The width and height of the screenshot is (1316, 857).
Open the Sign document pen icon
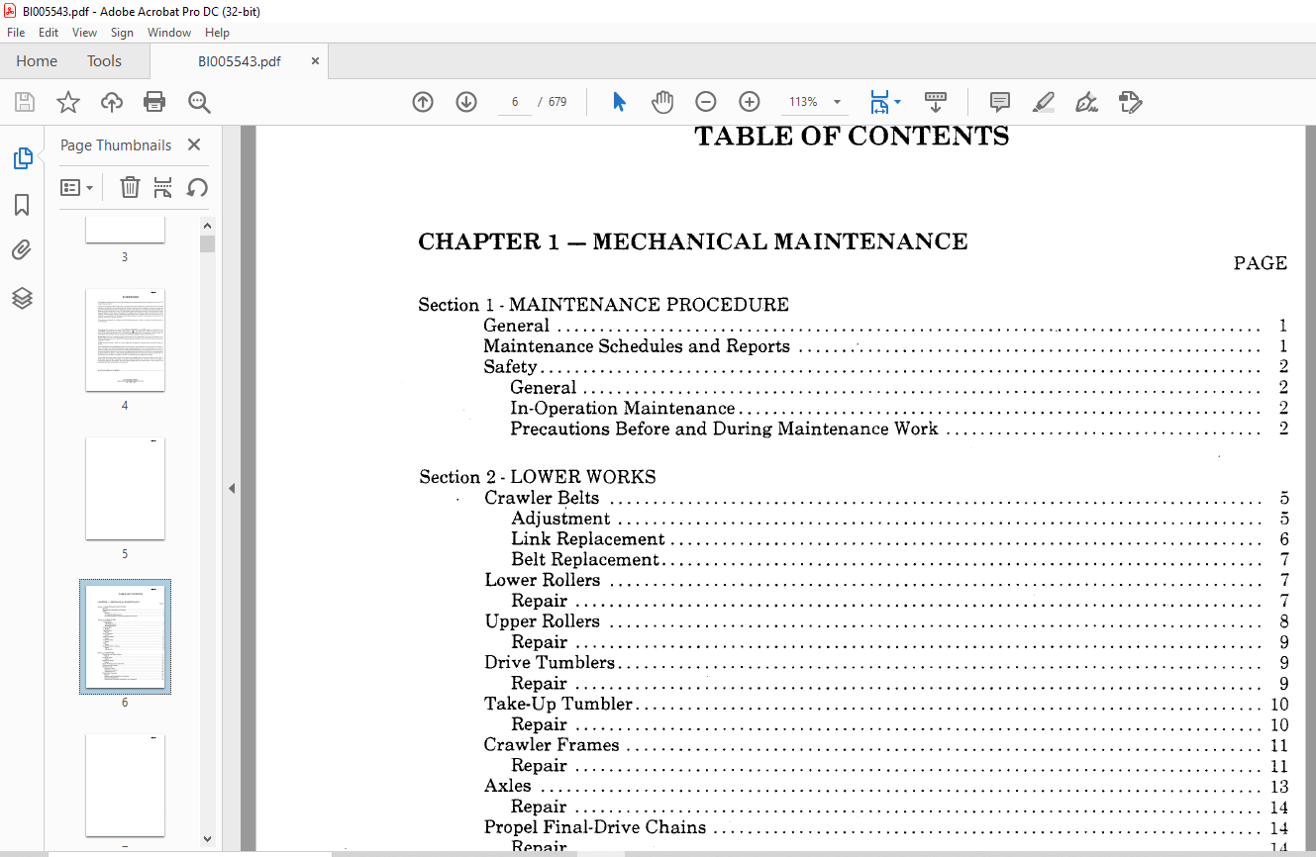(1087, 102)
